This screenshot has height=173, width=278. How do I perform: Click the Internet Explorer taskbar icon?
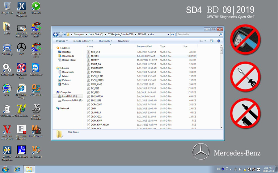coord(17,169)
